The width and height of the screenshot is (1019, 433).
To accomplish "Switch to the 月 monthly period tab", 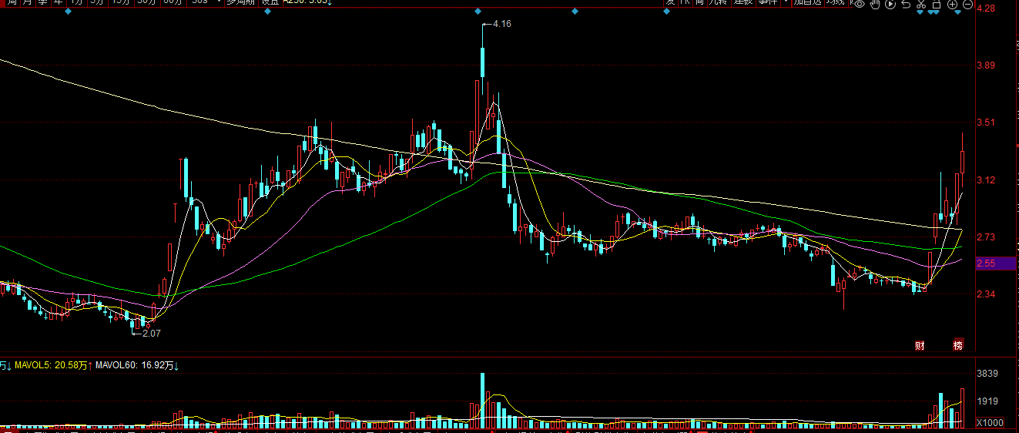I will click(28, 3).
